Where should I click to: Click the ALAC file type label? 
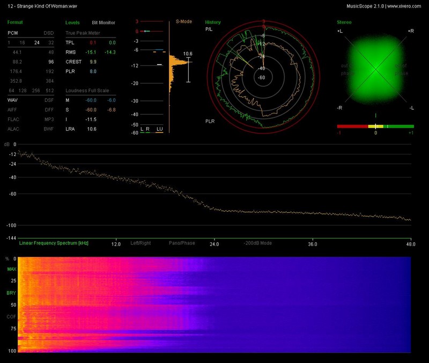13,129
